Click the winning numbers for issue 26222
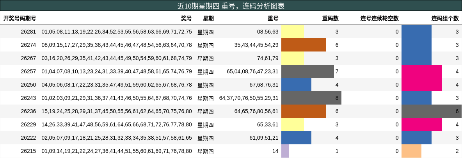The image size is (462, 158). click(117, 138)
